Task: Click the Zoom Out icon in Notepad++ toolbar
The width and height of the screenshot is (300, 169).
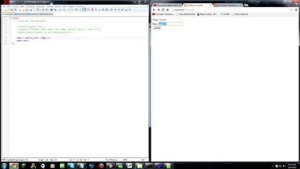Action: click(x=64, y=9)
